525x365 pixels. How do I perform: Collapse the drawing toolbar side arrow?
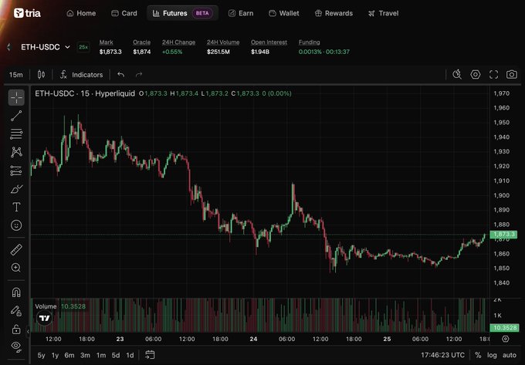point(28,331)
